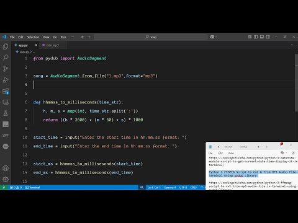Open the Edit menu in Notepad window
Screen dimensions: 298x223
(x=220, y=153)
